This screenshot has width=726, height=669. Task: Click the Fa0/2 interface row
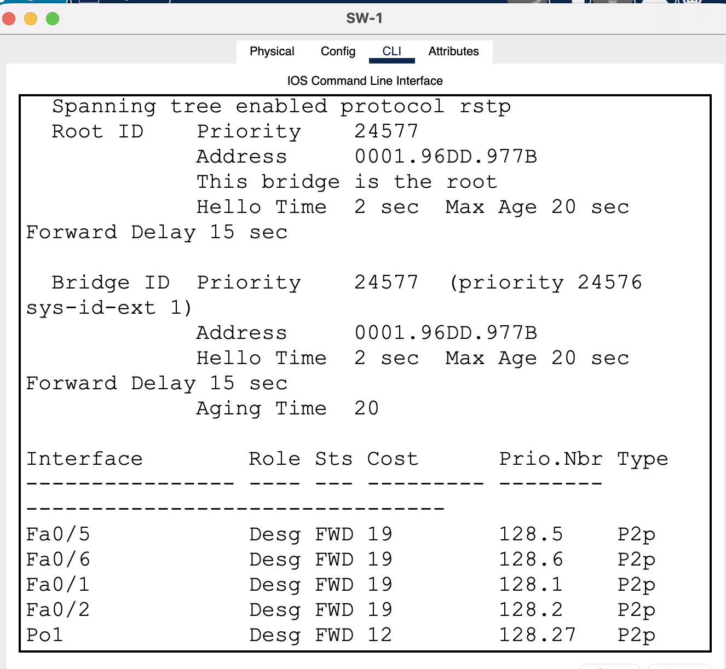point(341,610)
